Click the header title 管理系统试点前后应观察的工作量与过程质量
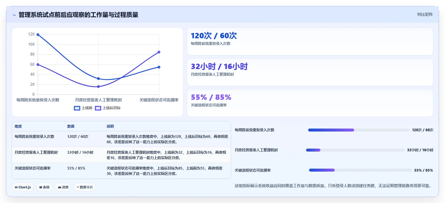This screenshot has width=445, height=203. click(x=78, y=15)
